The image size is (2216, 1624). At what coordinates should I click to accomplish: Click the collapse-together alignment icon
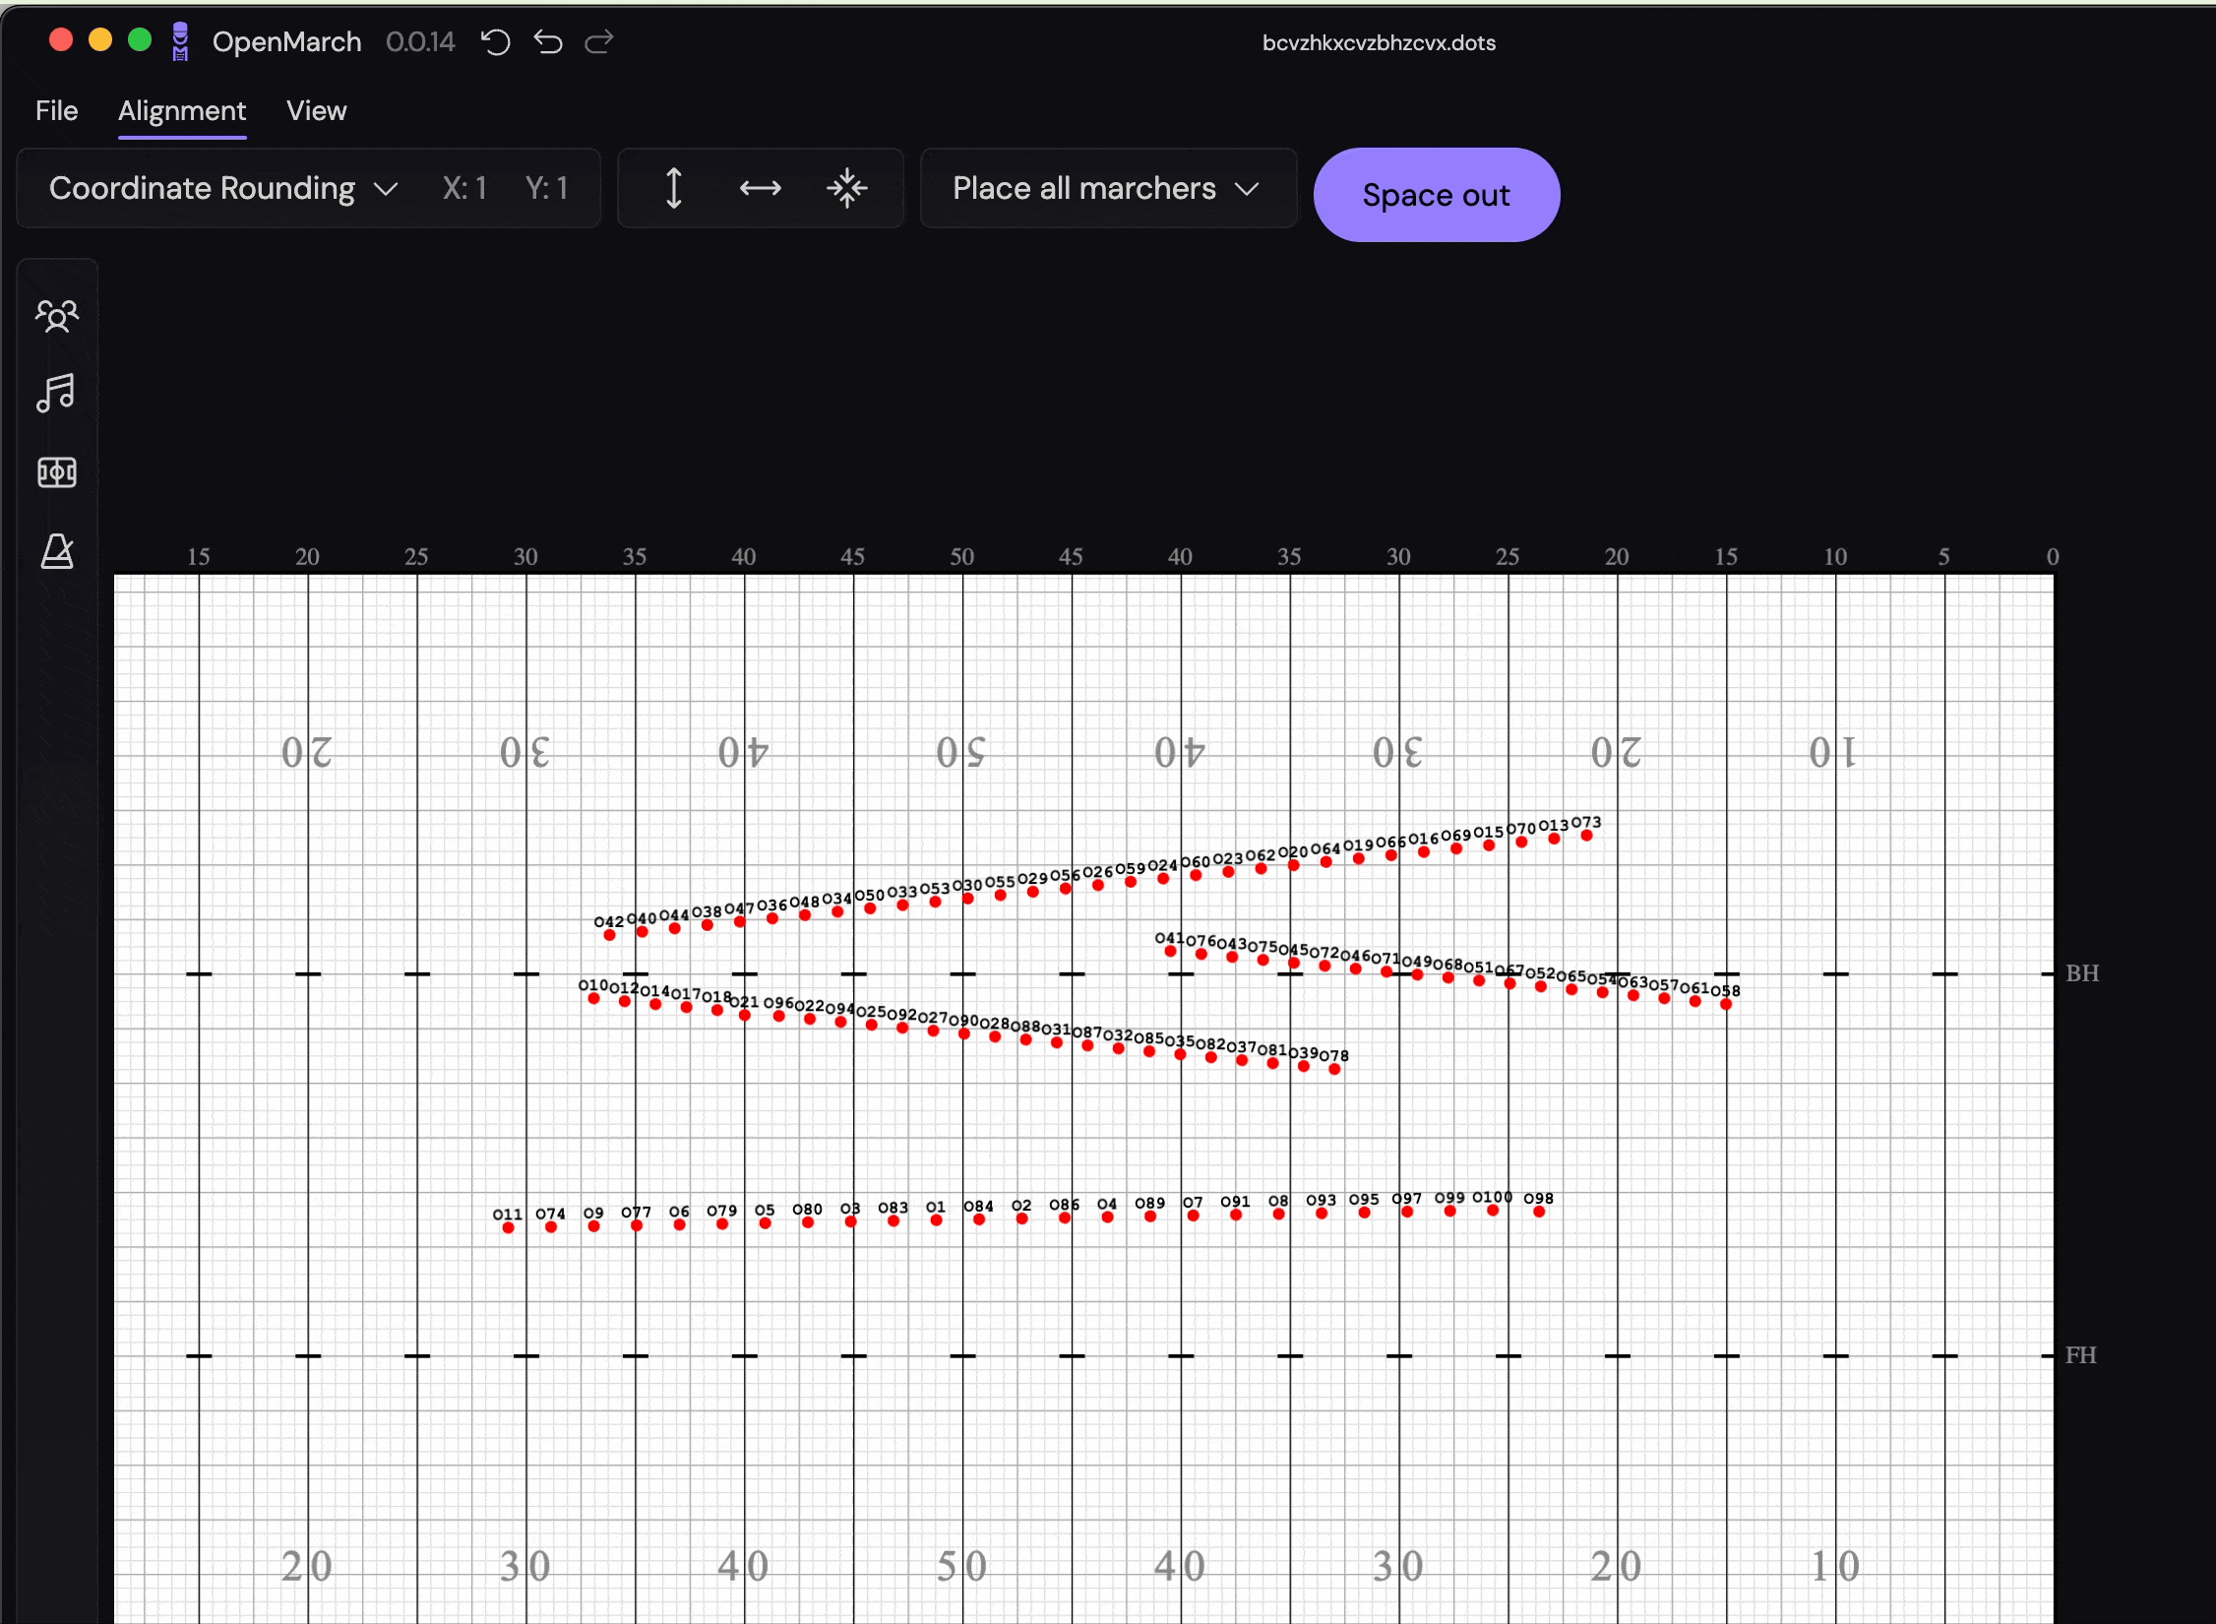pyautogui.click(x=847, y=188)
